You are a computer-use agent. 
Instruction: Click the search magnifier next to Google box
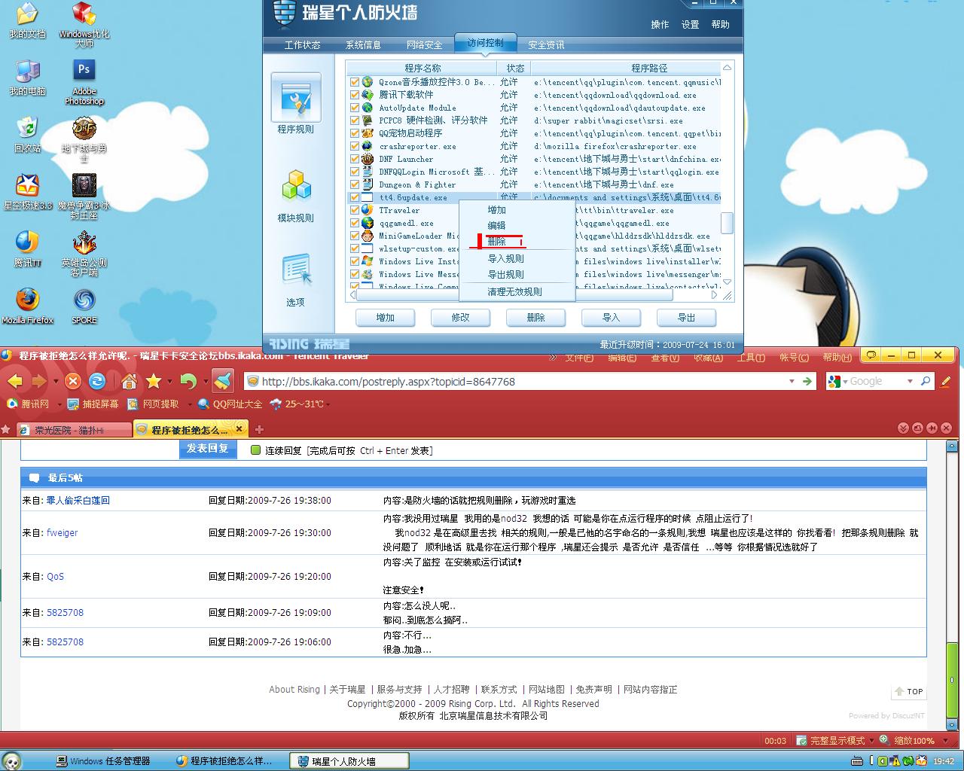pos(926,381)
